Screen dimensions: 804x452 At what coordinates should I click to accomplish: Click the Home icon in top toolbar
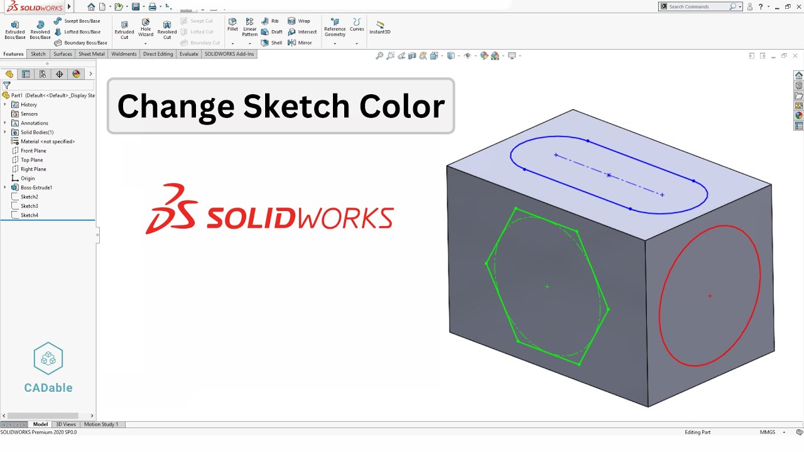91,6
